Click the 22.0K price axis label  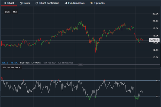(x=156, y=14)
